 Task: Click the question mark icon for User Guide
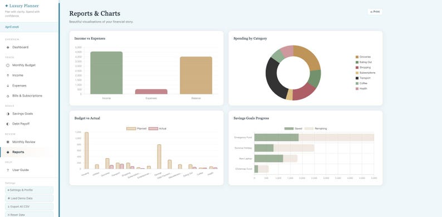8,170
